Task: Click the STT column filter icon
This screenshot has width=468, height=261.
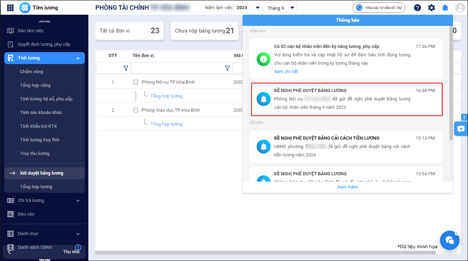Action: [126, 68]
